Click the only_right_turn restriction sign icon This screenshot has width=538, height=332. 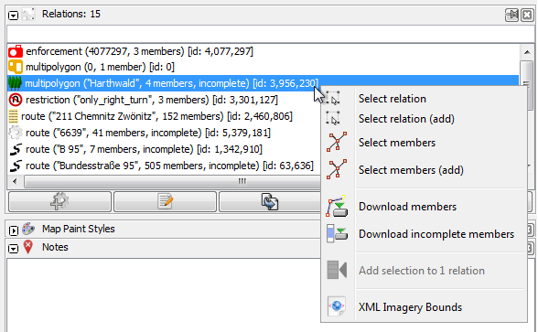pos(16,100)
